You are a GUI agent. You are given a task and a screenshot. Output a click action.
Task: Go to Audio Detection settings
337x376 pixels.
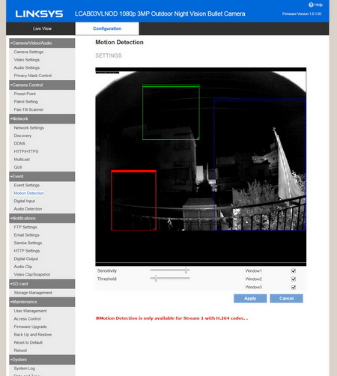coord(28,209)
